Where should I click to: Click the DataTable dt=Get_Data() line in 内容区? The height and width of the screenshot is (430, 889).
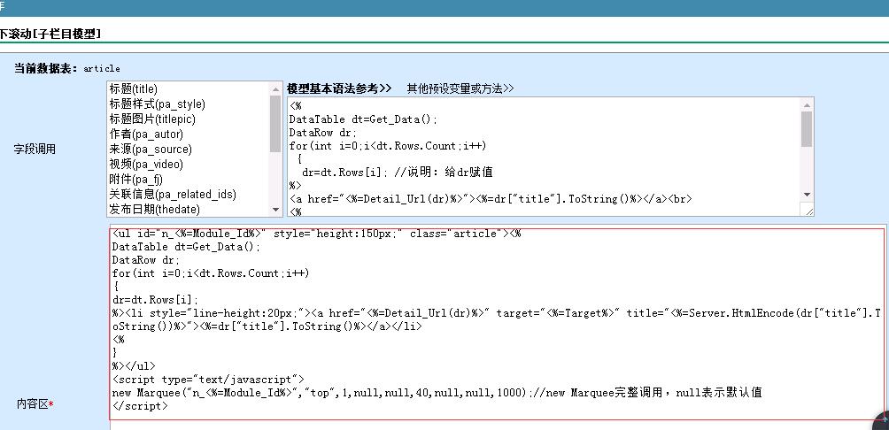[x=187, y=247]
